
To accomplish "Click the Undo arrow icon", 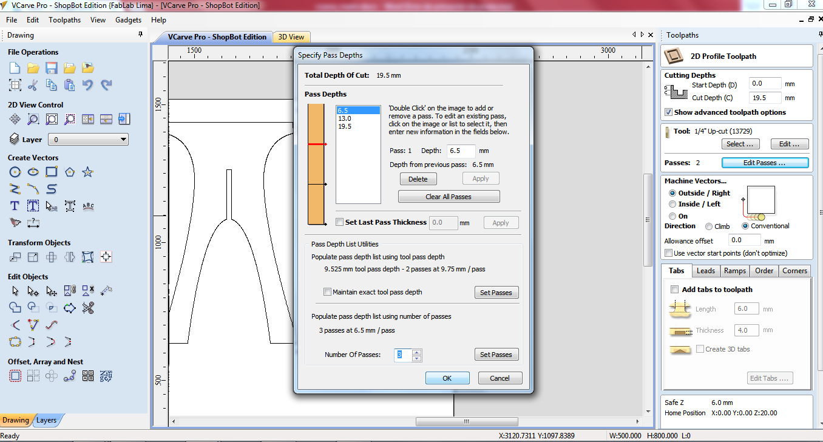I will [x=88, y=85].
